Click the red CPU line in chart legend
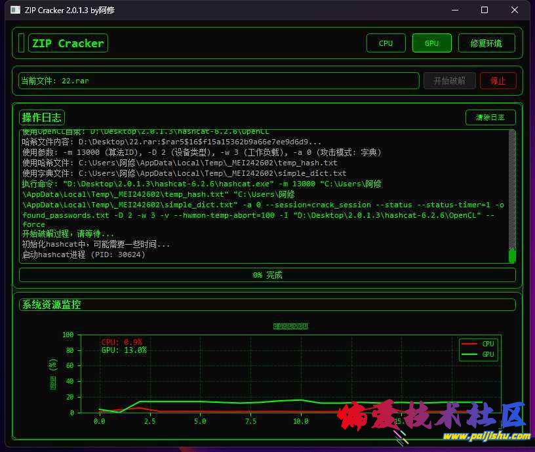This screenshot has height=452, width=535. pos(469,344)
